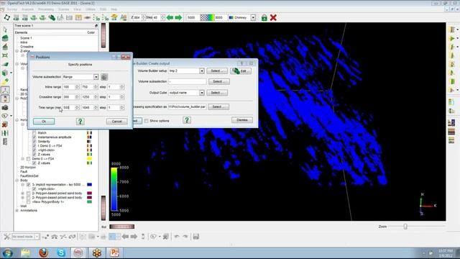Open the Utilities menu
The image size is (460, 259).
pos(91,9)
